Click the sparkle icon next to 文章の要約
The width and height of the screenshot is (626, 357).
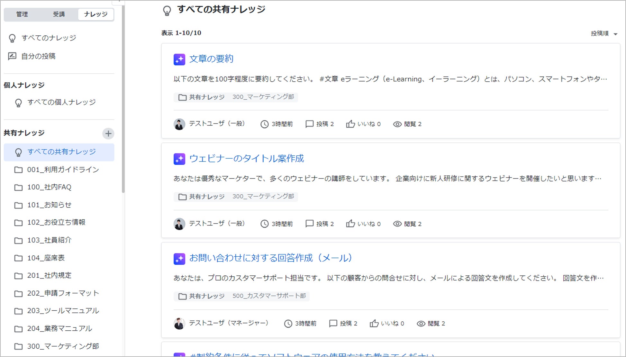coord(179,59)
